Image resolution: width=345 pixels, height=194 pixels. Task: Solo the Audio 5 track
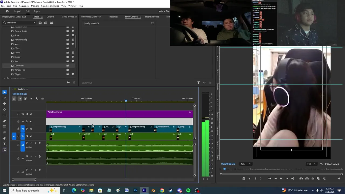coord(36,156)
